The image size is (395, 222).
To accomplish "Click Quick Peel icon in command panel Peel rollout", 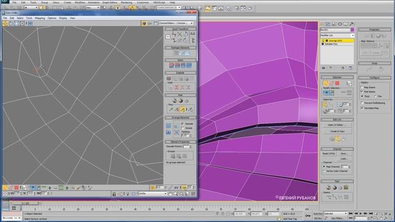I will [x=329, y=187].
